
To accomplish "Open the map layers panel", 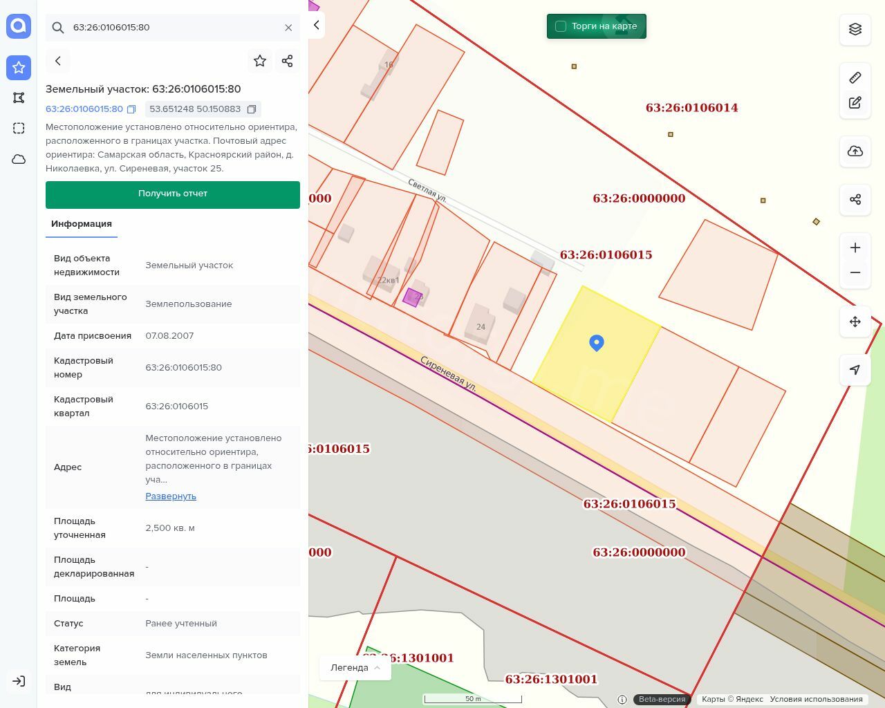I will coord(855,29).
